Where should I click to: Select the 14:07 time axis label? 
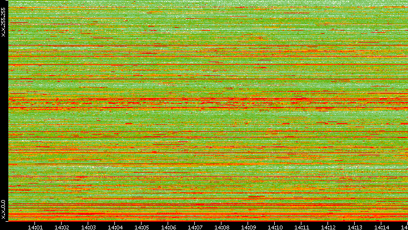[x=195, y=227]
